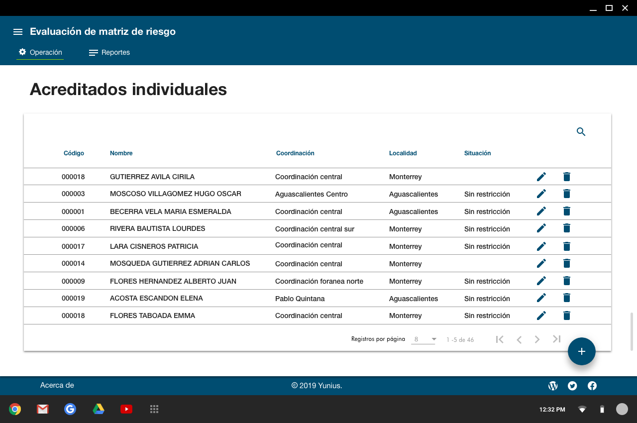This screenshot has height=423, width=637.
Task: Sort table by Nombre column header
Action: click(121, 153)
